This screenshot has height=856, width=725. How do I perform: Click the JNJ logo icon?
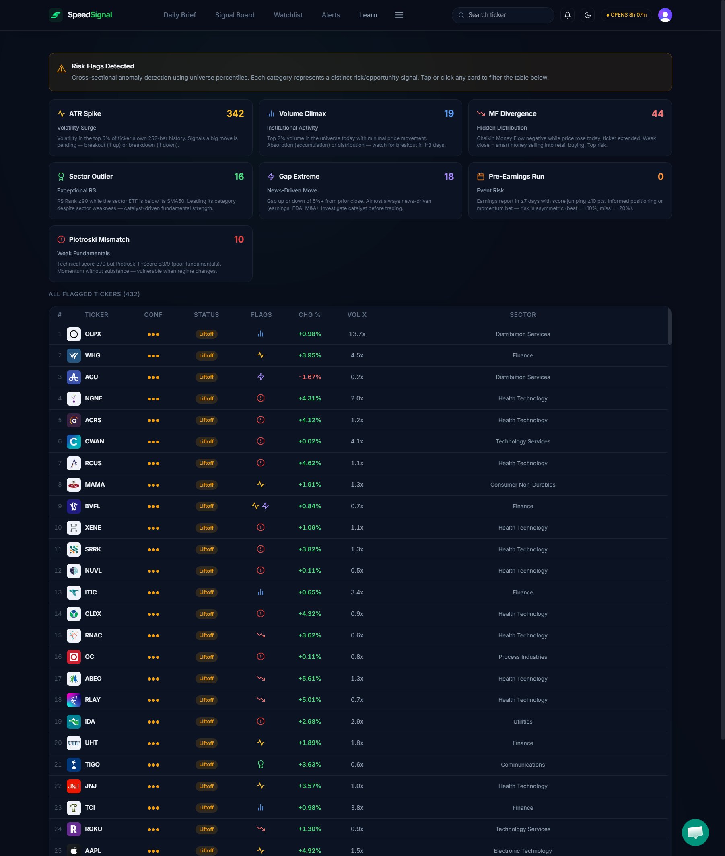[74, 786]
